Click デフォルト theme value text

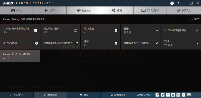[168, 45]
